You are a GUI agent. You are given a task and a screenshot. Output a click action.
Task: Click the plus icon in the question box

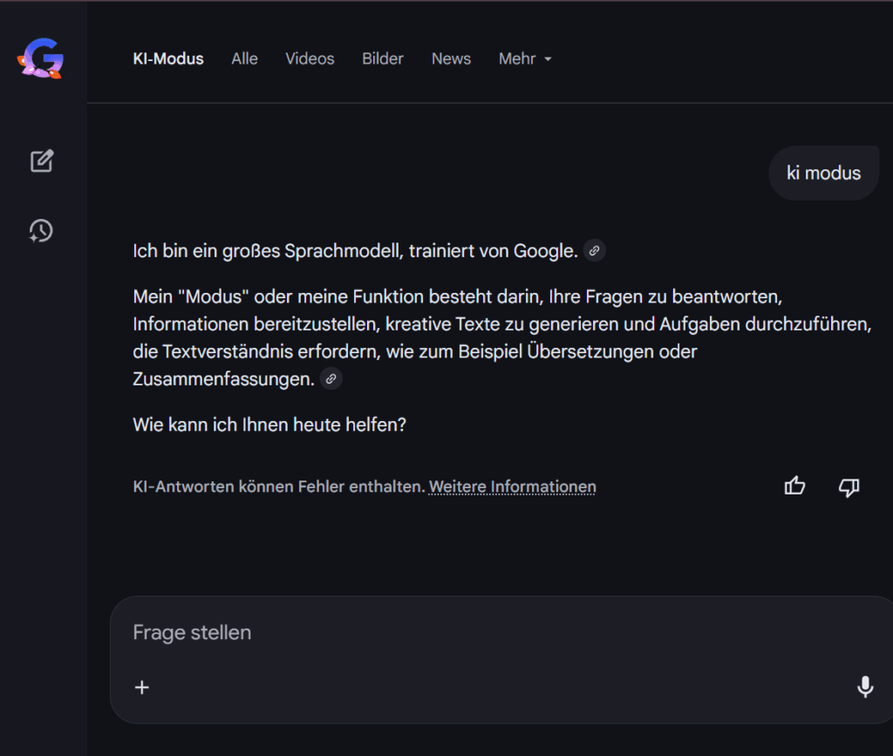pos(142,687)
